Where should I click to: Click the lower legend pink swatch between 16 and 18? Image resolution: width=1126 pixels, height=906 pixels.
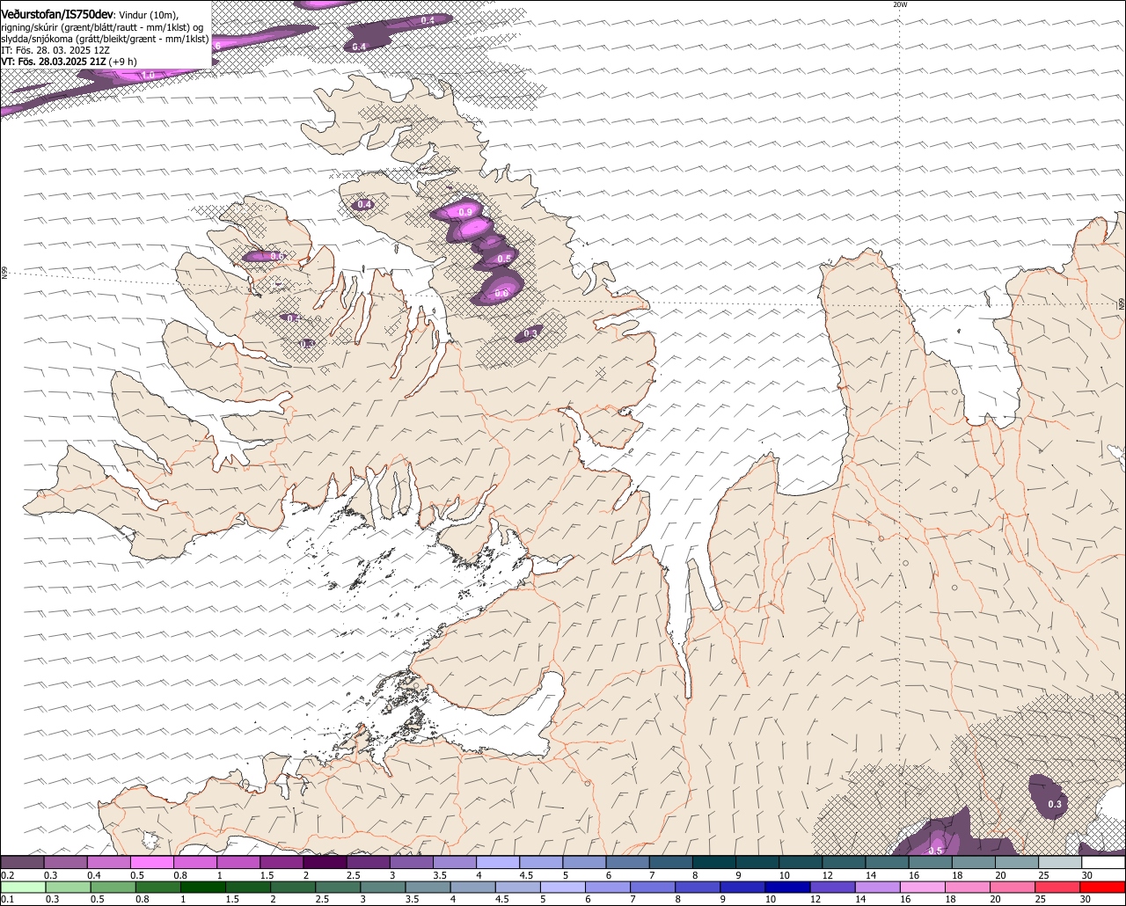pyautogui.click(x=923, y=887)
